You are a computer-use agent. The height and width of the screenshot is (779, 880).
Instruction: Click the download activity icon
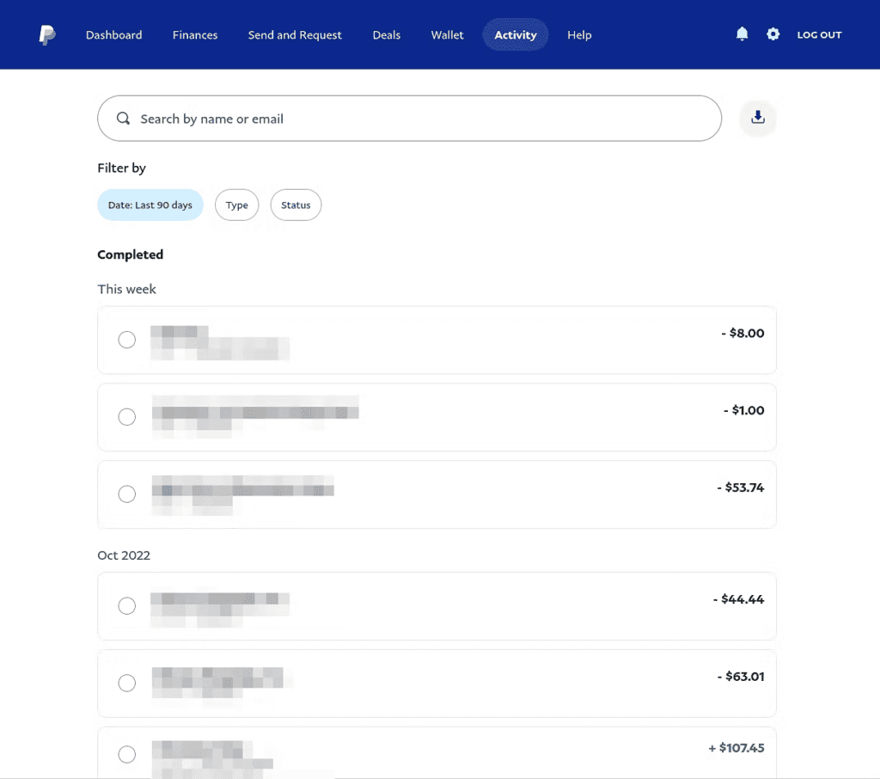(758, 118)
